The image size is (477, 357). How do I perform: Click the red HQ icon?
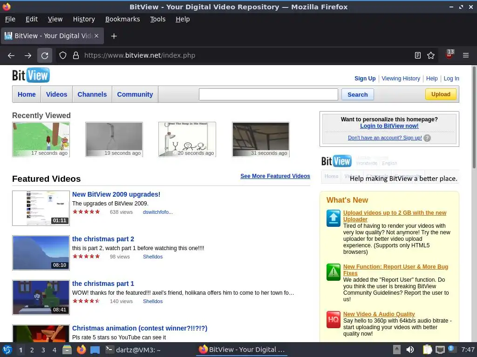click(x=334, y=319)
